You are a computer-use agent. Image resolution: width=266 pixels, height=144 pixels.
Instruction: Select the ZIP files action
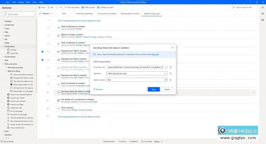coord(14,50)
